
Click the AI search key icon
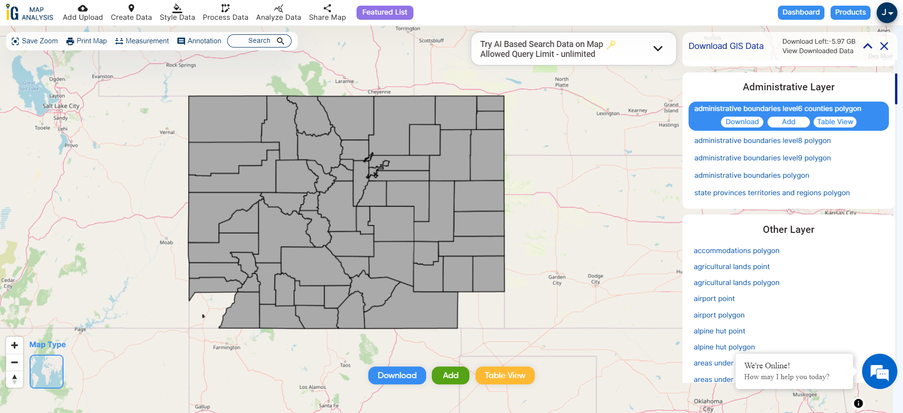tap(611, 44)
